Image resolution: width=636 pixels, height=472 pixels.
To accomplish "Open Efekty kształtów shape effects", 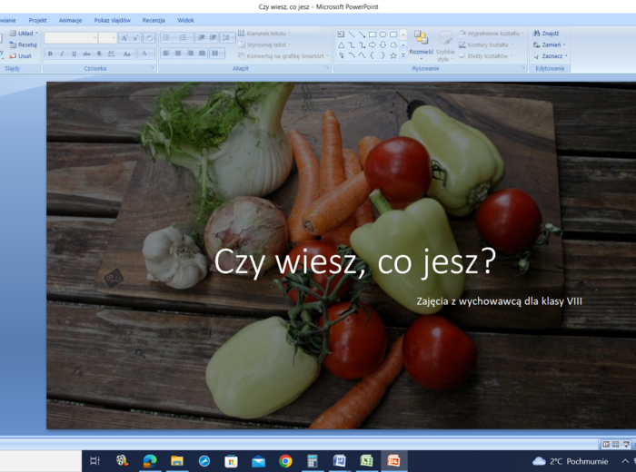I will click(486, 56).
